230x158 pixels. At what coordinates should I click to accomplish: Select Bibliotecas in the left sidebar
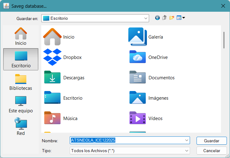click(21, 82)
